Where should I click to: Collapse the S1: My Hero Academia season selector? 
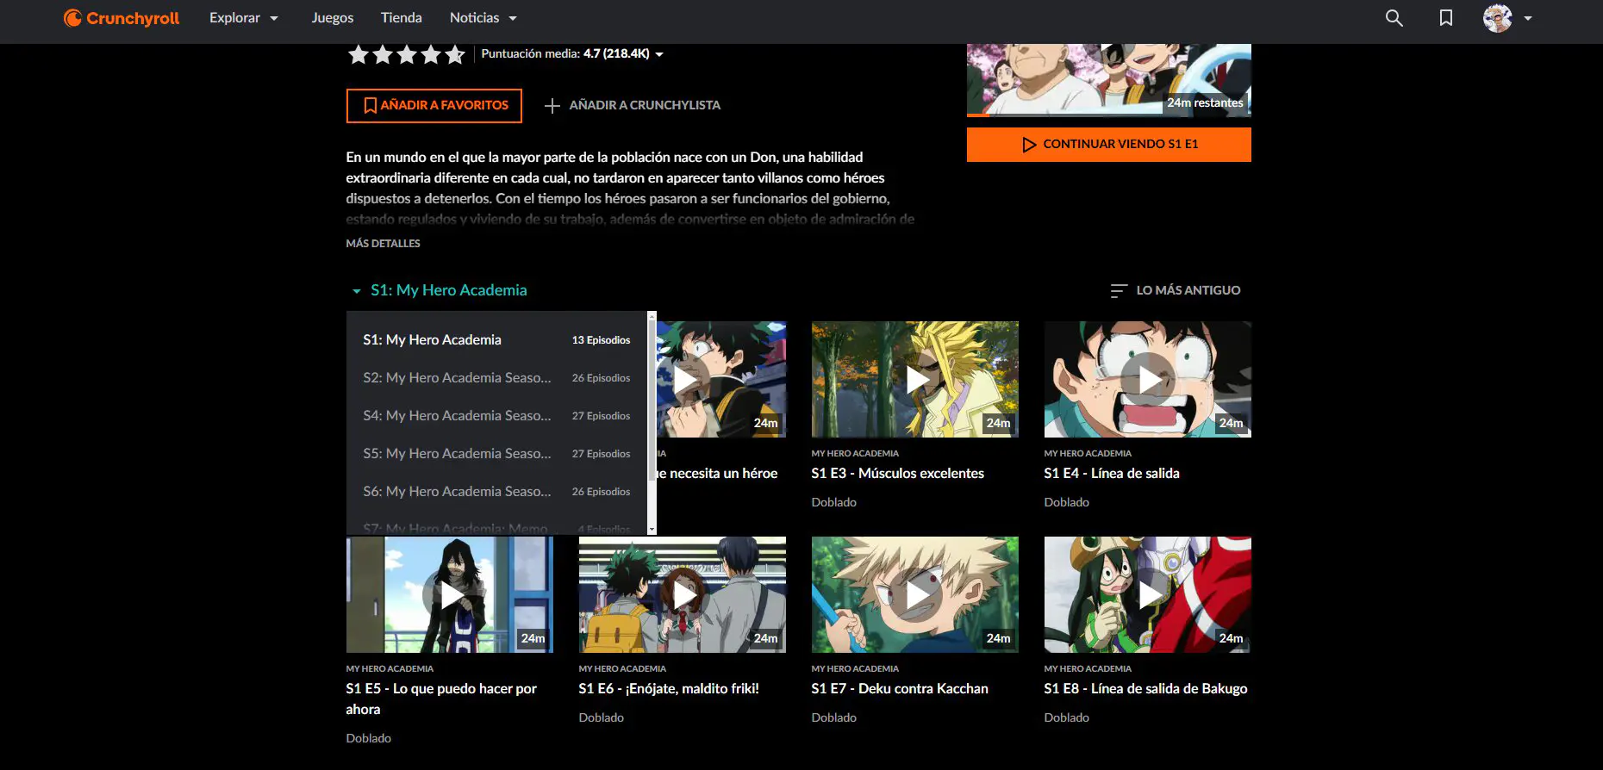click(x=440, y=290)
